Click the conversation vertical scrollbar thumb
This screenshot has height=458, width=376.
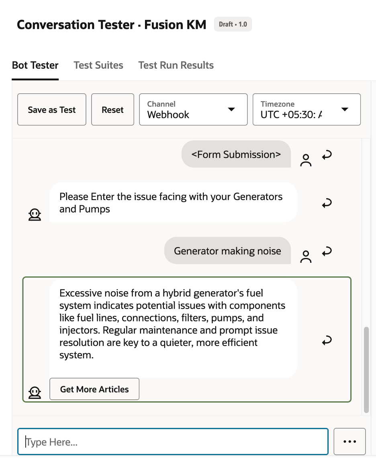tap(366, 370)
